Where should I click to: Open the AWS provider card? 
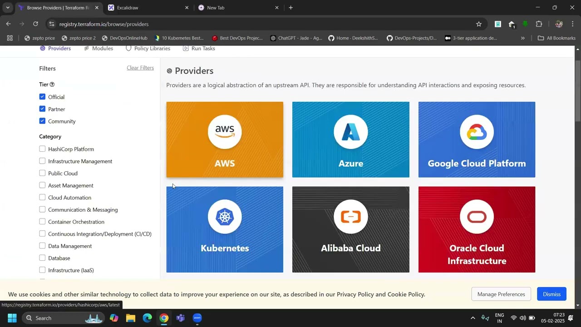click(x=225, y=139)
